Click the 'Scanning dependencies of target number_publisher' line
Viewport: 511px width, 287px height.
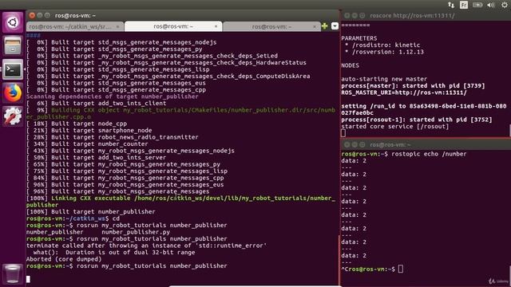(x=112, y=96)
